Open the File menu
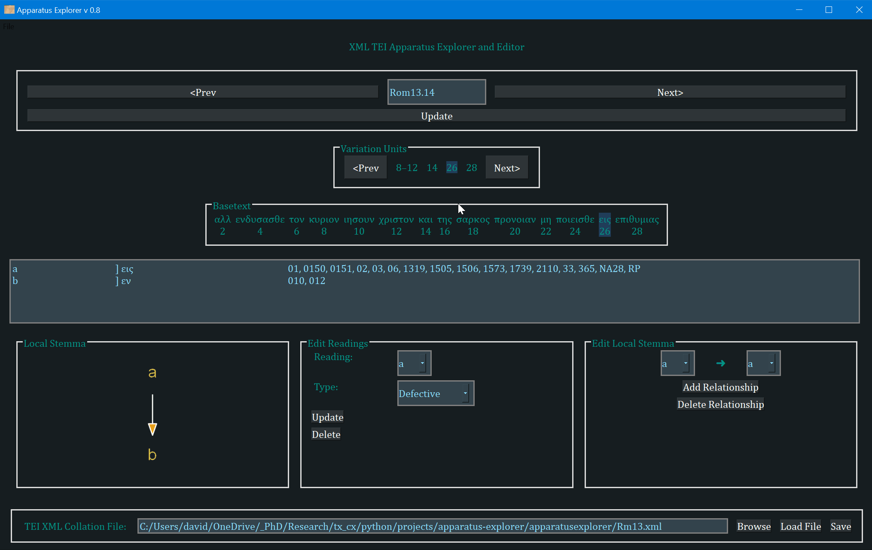872x550 pixels. (x=9, y=27)
